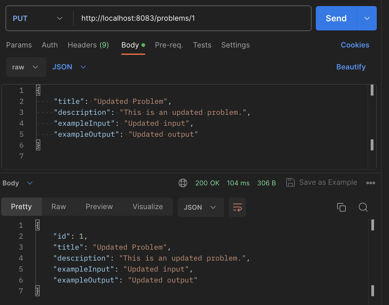Viewport: 389px width, 305px height.
Task: Open the raw body type dropdown
Action: click(x=26, y=67)
